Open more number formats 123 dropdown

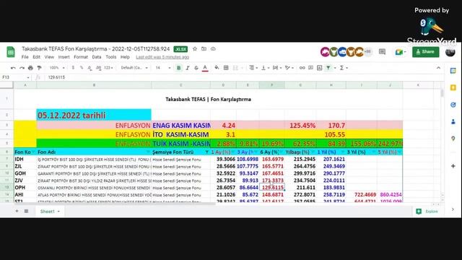click(x=108, y=68)
